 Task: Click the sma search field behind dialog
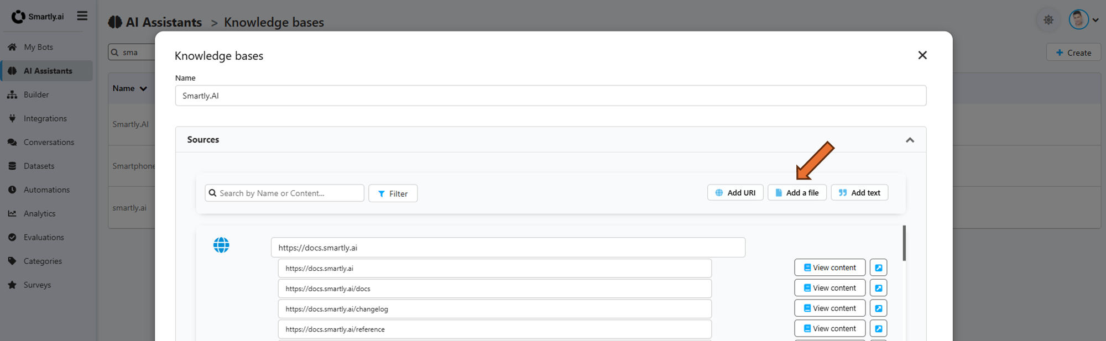coord(132,52)
